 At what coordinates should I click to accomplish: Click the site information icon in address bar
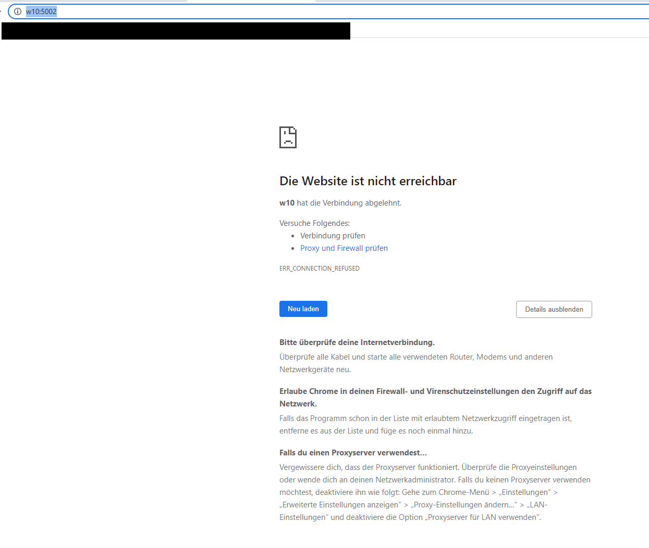click(18, 11)
